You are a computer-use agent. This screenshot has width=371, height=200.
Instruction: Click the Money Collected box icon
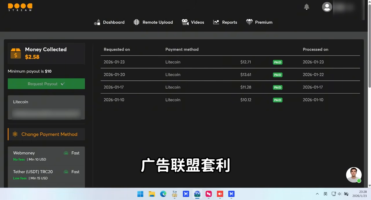coord(16,53)
